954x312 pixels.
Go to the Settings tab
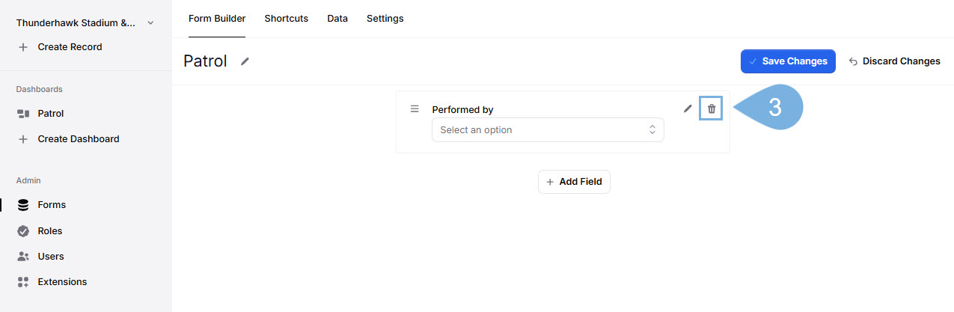click(385, 19)
